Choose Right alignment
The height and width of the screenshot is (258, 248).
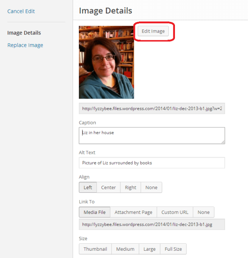pos(130,187)
